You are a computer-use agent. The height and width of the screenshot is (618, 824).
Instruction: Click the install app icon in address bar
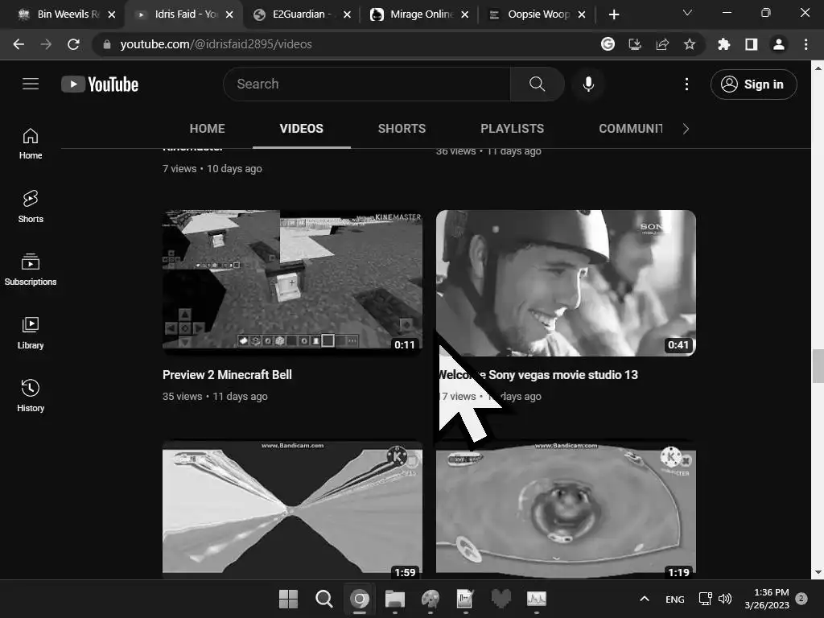pyautogui.click(x=635, y=44)
